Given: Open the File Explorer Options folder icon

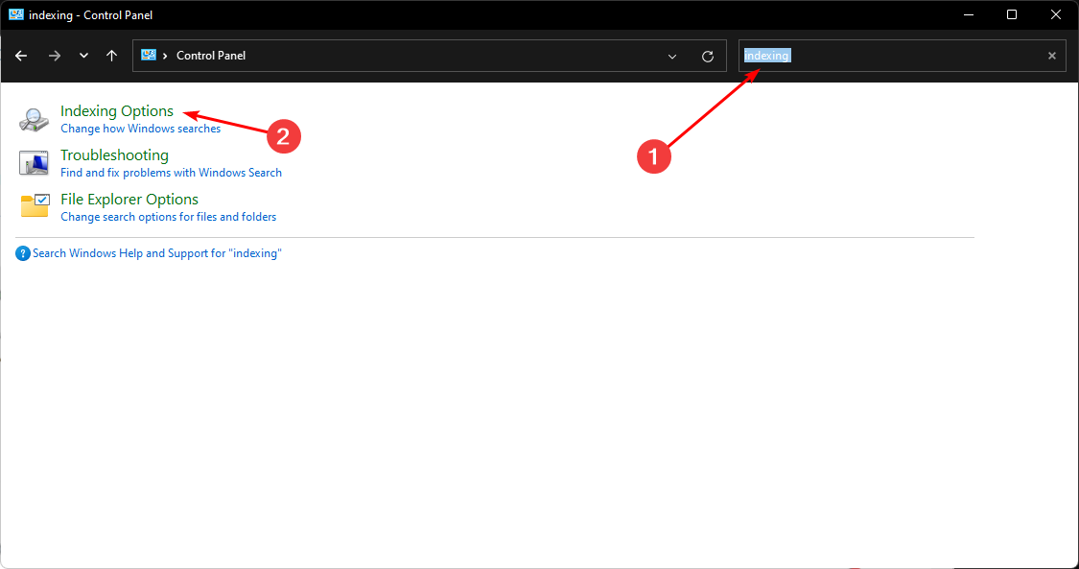Looking at the screenshot, I should [x=35, y=205].
